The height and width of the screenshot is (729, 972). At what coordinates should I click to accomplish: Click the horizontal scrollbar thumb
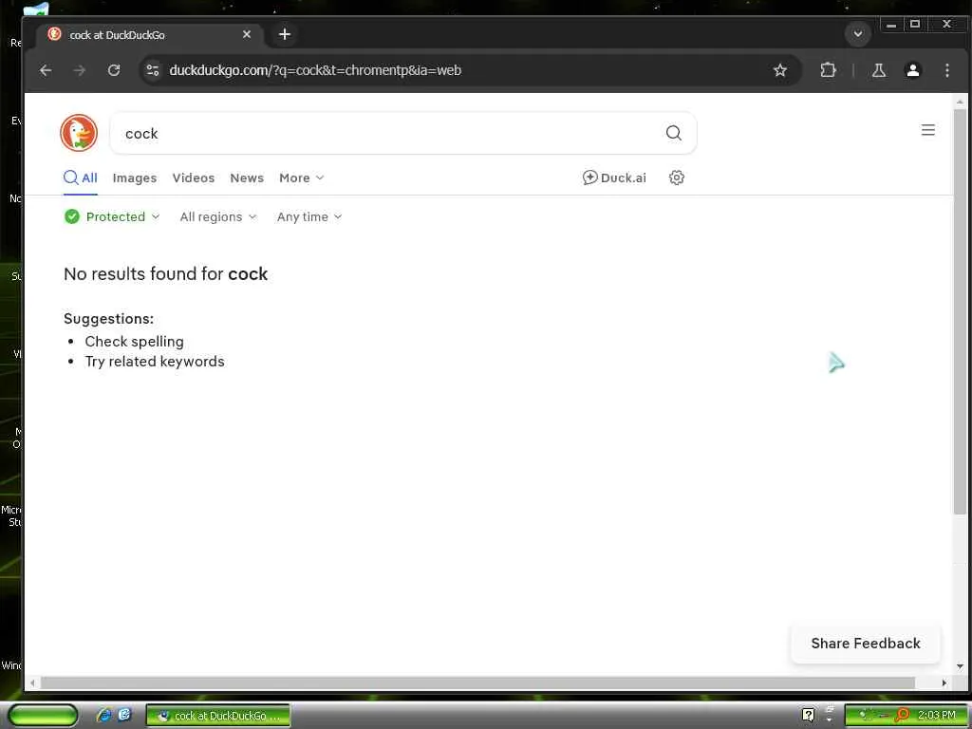(477, 683)
